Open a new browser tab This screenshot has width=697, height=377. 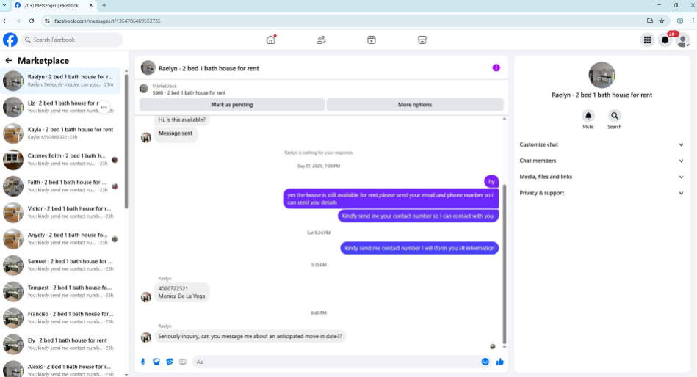tap(104, 5)
